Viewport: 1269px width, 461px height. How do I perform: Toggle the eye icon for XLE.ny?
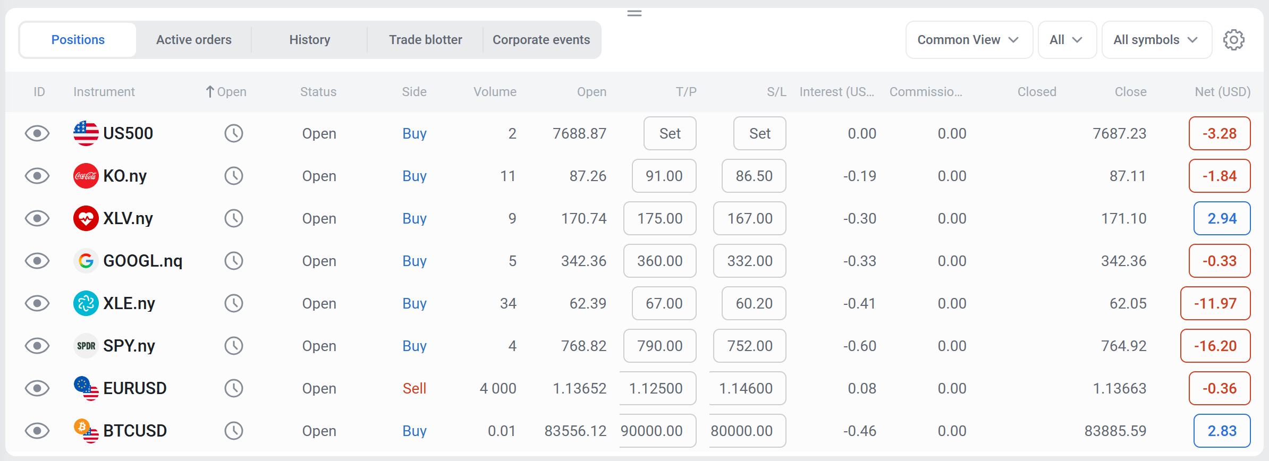(x=37, y=303)
